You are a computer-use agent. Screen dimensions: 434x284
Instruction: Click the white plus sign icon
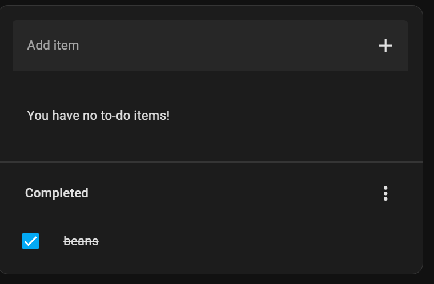coord(385,46)
